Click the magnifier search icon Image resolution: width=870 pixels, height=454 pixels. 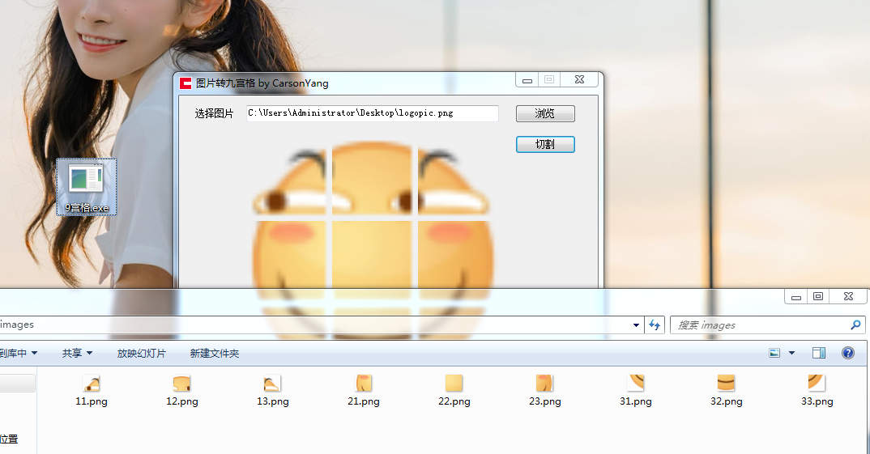[x=855, y=325]
